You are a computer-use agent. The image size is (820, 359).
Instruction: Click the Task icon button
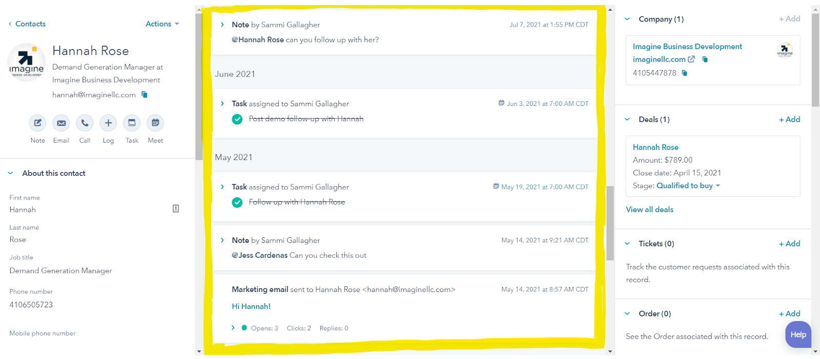click(132, 123)
